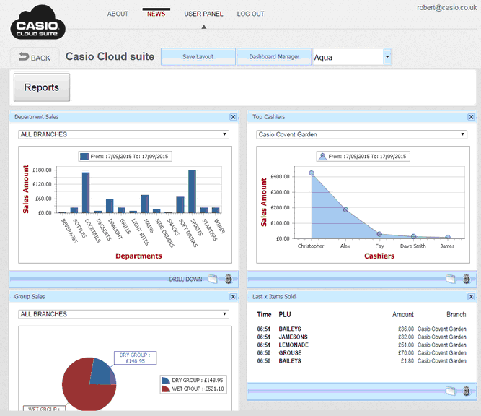Click the Department Sales panel title

click(37, 117)
